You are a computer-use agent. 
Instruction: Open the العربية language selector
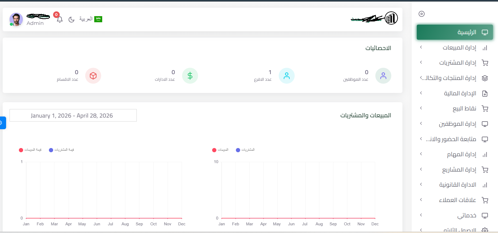86,19
